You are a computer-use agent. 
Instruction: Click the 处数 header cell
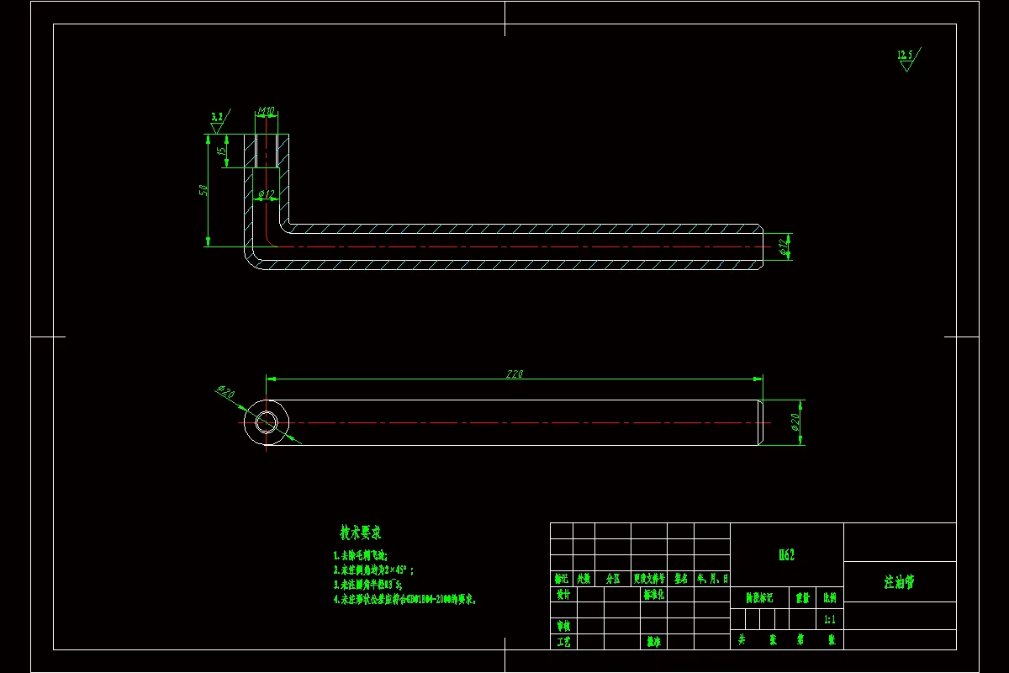(583, 579)
